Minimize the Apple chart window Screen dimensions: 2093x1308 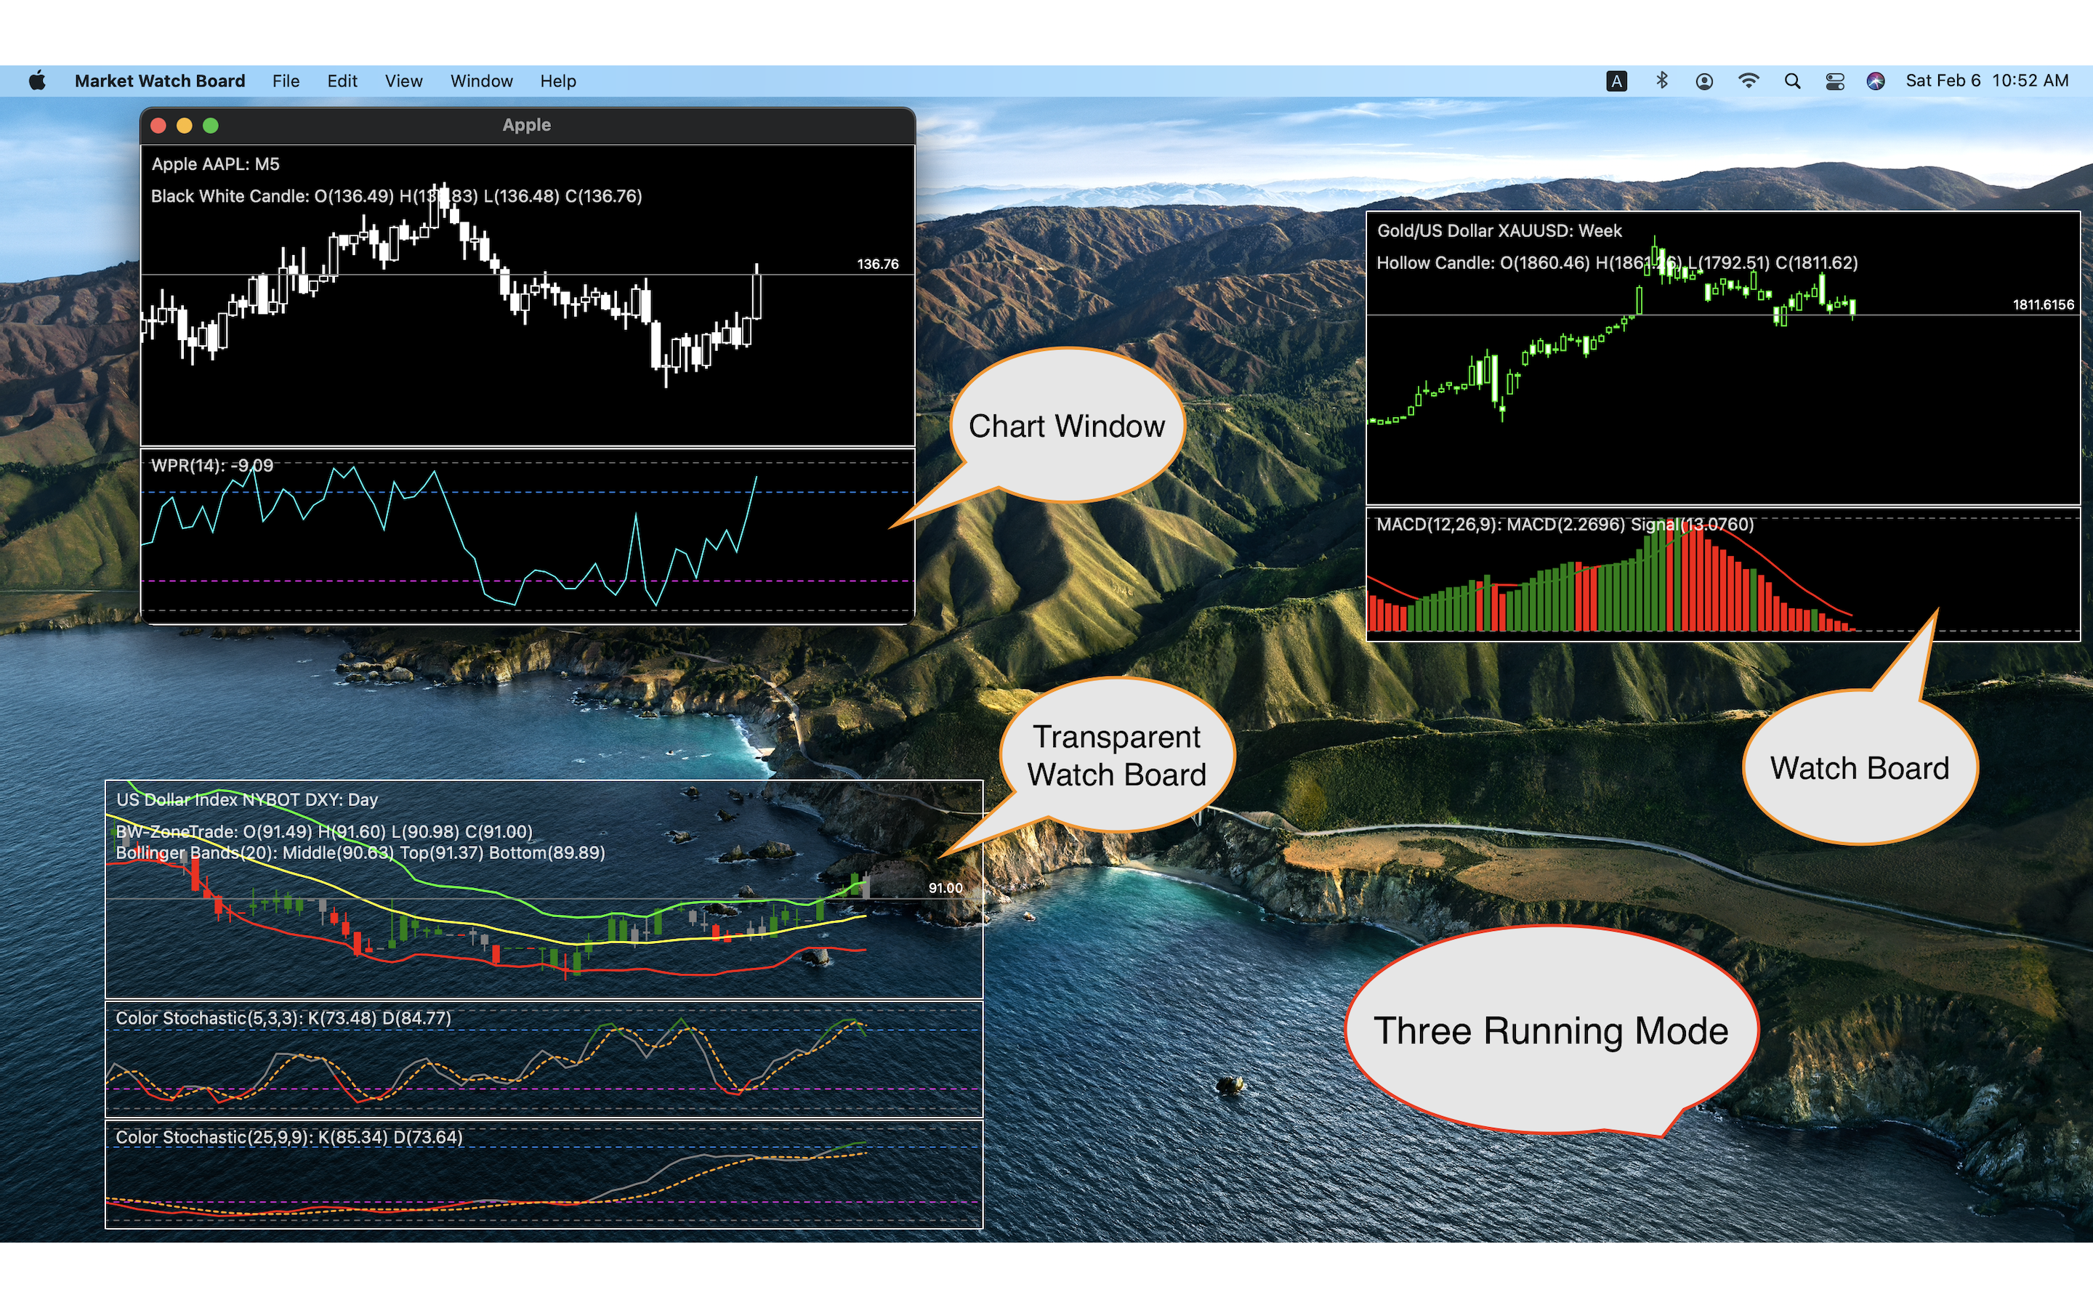coord(184,126)
